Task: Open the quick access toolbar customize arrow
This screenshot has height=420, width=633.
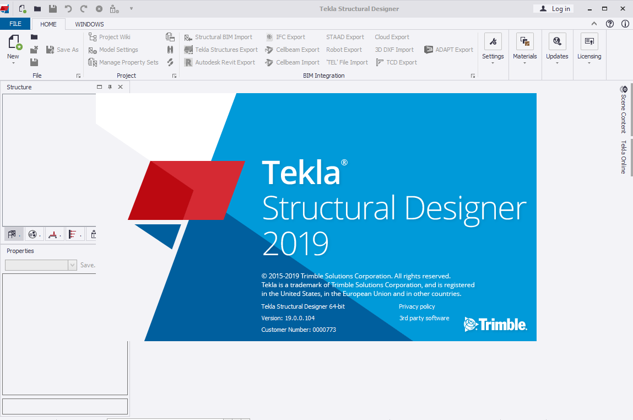Action: [x=131, y=8]
